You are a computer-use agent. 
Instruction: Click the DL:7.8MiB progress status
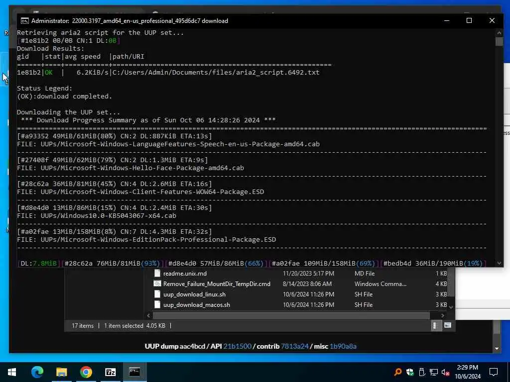pos(39,264)
